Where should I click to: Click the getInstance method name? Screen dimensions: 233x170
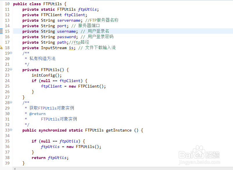click(x=119, y=130)
